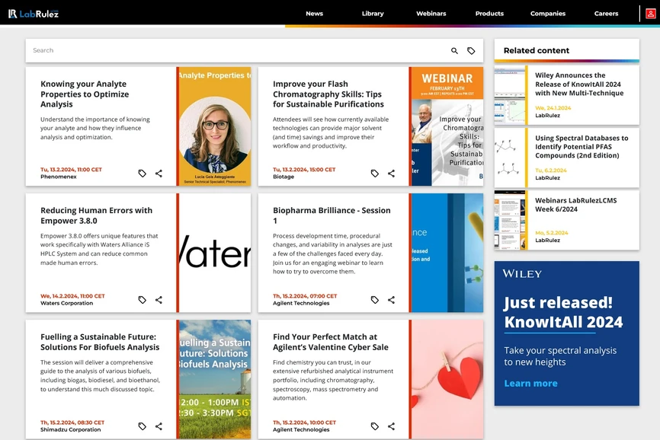Screen dimensions: 660x440
Task: Click Shimadzu Corporation company name
Action: point(70,430)
